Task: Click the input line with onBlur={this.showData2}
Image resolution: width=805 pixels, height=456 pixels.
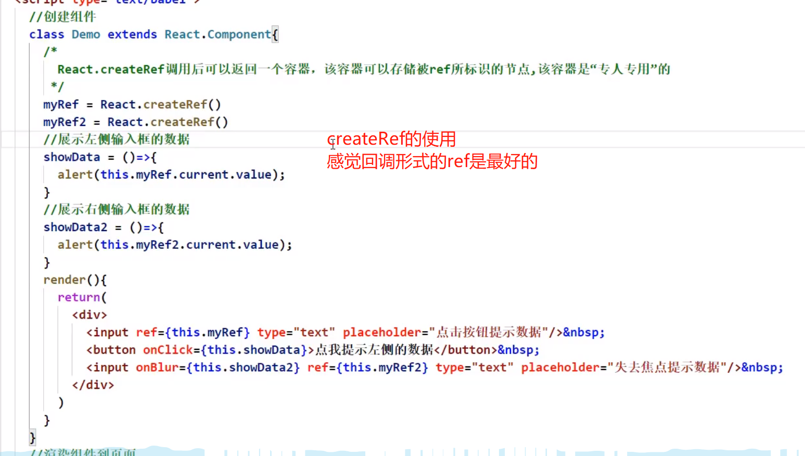Action: click(435, 368)
